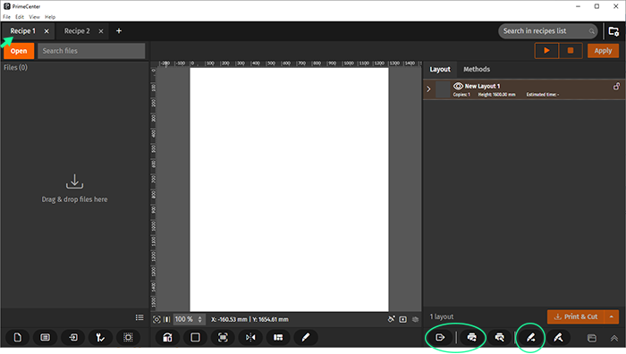Close the Recipe 1 tab
This screenshot has height=354, width=626.
(47, 31)
